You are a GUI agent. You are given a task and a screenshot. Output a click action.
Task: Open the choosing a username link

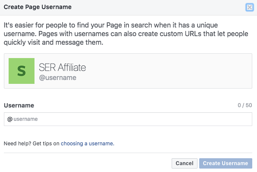pos(88,144)
